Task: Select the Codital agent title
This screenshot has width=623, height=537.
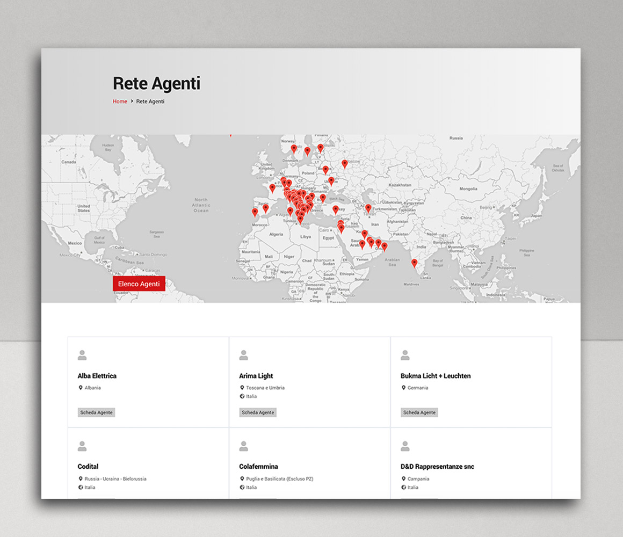Action: click(x=88, y=466)
